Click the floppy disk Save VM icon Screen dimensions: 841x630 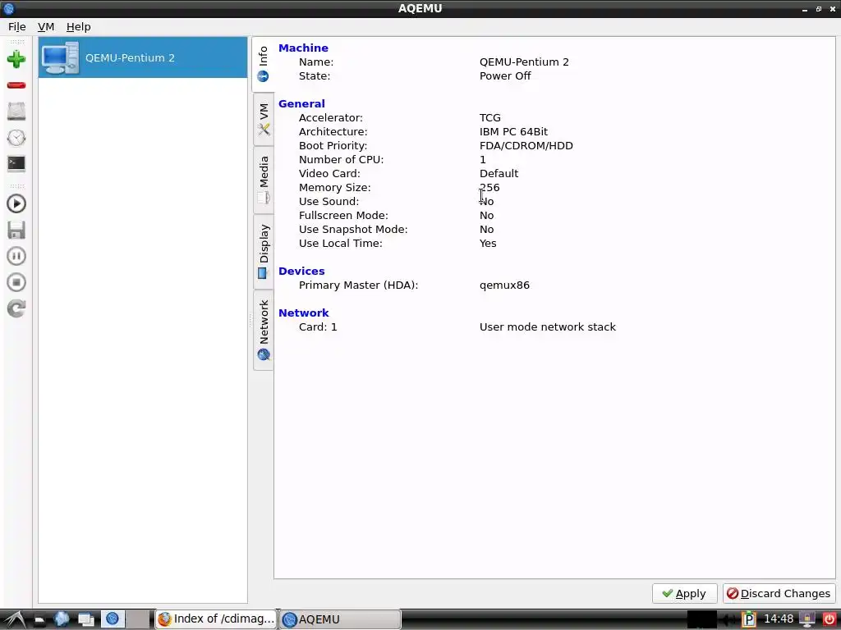pos(16,230)
